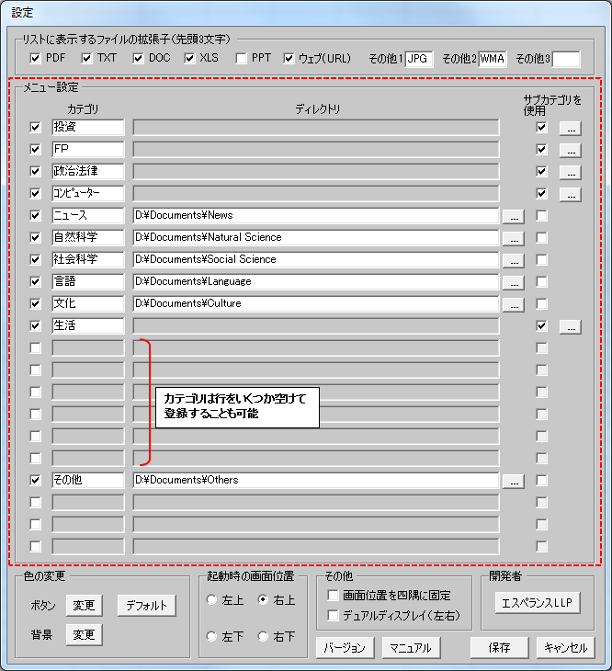Save settings with 保存 button
The height and width of the screenshot is (671, 612).
tap(500, 647)
